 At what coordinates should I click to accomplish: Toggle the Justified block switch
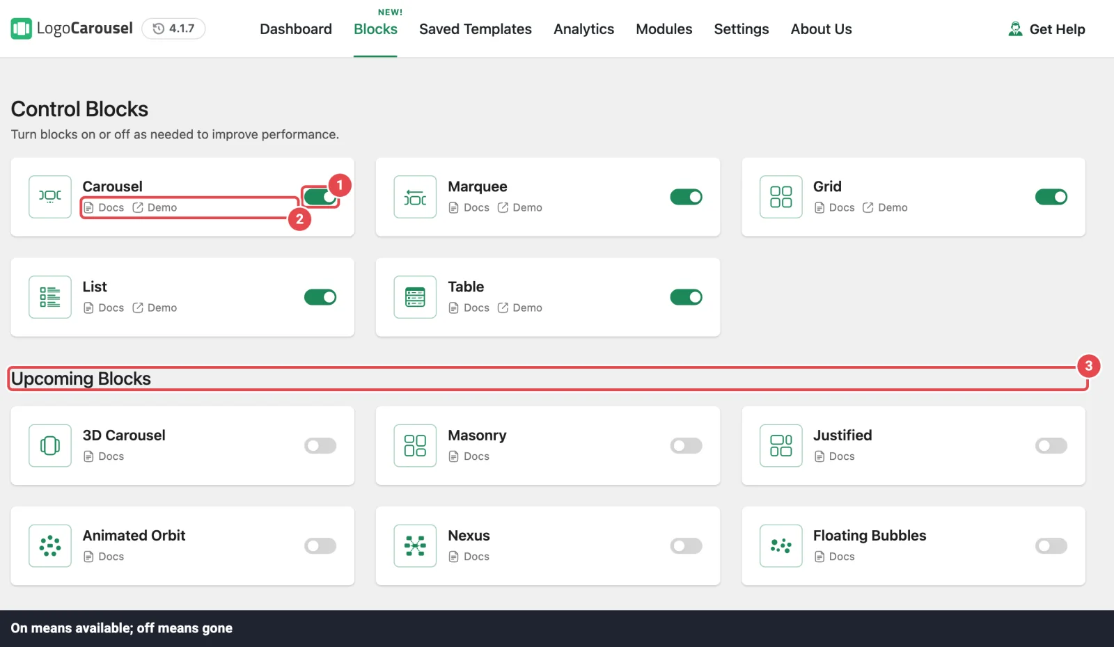[x=1051, y=445]
